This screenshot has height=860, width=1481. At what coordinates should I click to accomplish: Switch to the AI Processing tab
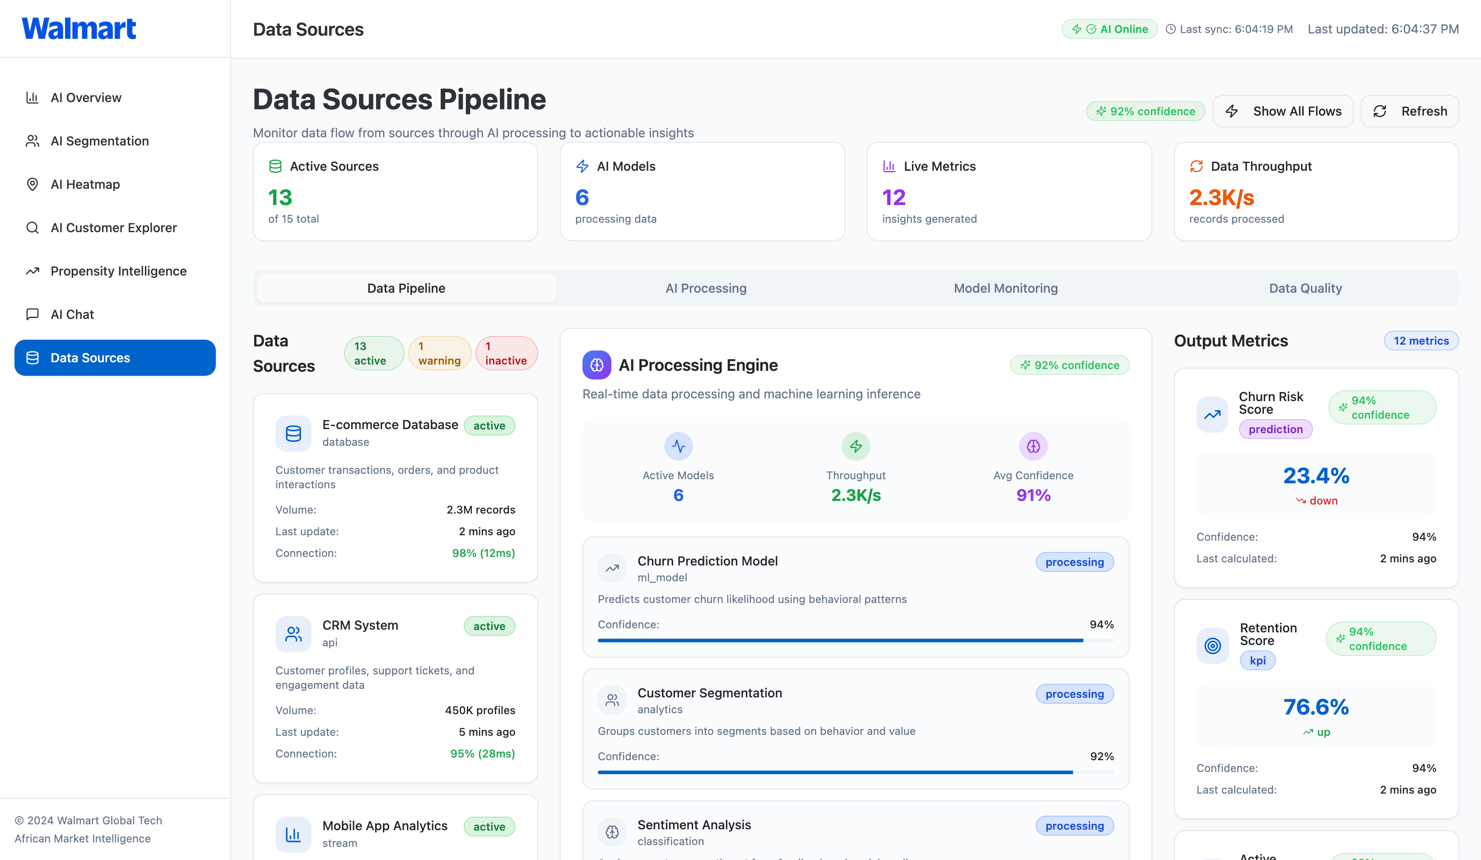pyautogui.click(x=706, y=288)
